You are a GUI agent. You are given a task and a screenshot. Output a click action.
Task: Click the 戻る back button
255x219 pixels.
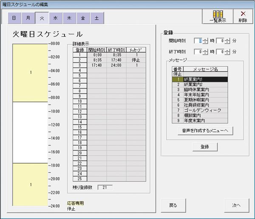point(173,205)
